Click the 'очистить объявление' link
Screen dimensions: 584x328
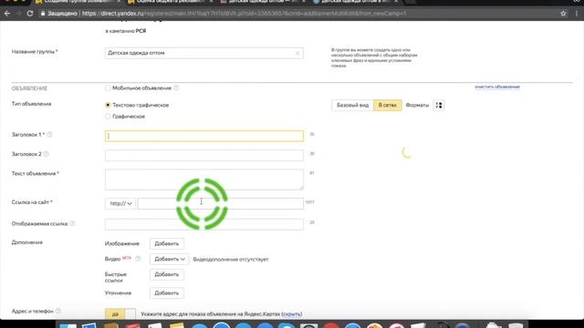(496, 87)
